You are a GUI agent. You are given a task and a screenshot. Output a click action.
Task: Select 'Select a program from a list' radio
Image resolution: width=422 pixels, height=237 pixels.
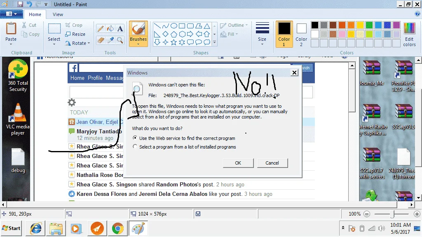[135, 146]
